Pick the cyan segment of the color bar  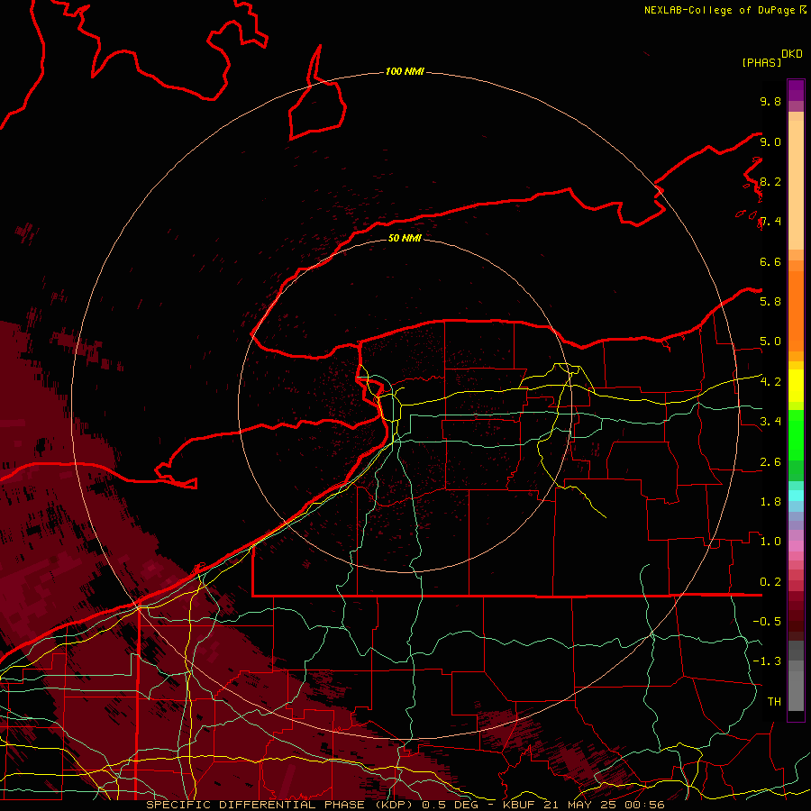(x=796, y=495)
